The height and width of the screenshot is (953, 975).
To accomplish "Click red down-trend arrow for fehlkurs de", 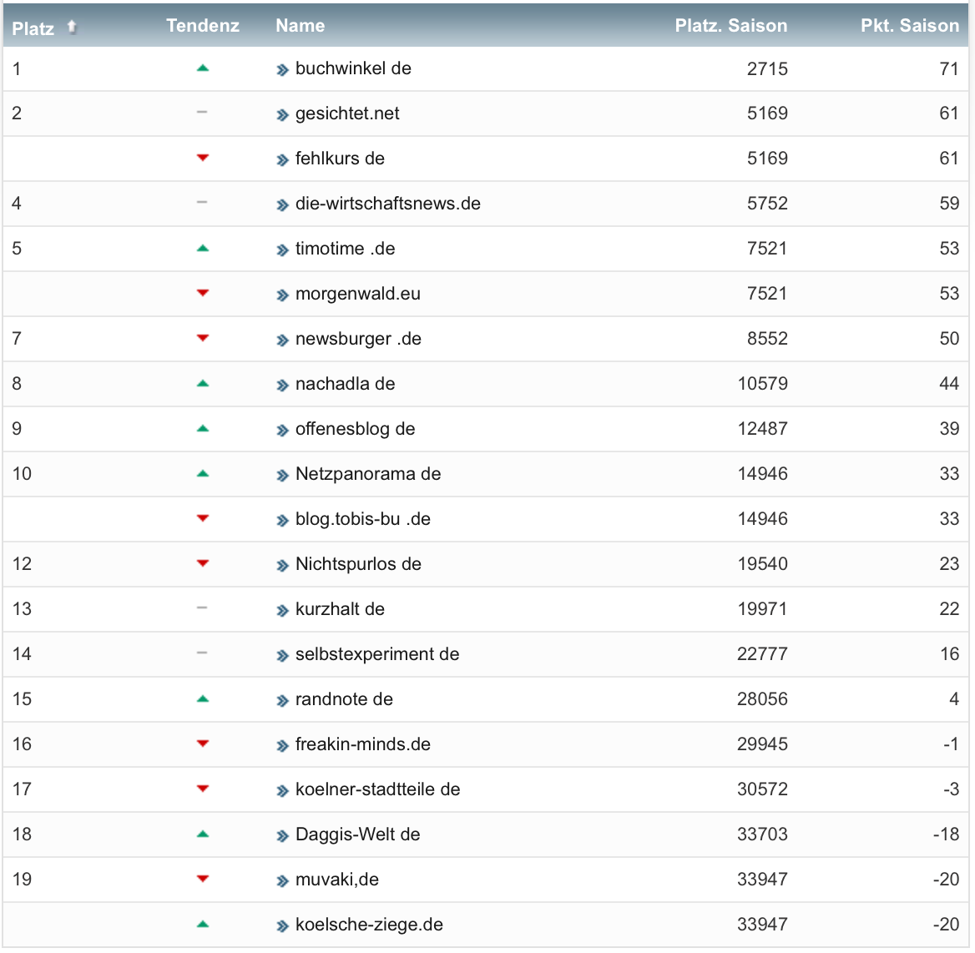I will 203,158.
